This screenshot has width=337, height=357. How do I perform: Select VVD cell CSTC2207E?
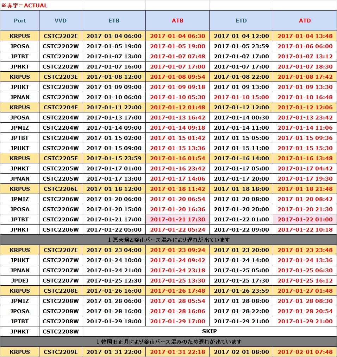(61, 250)
